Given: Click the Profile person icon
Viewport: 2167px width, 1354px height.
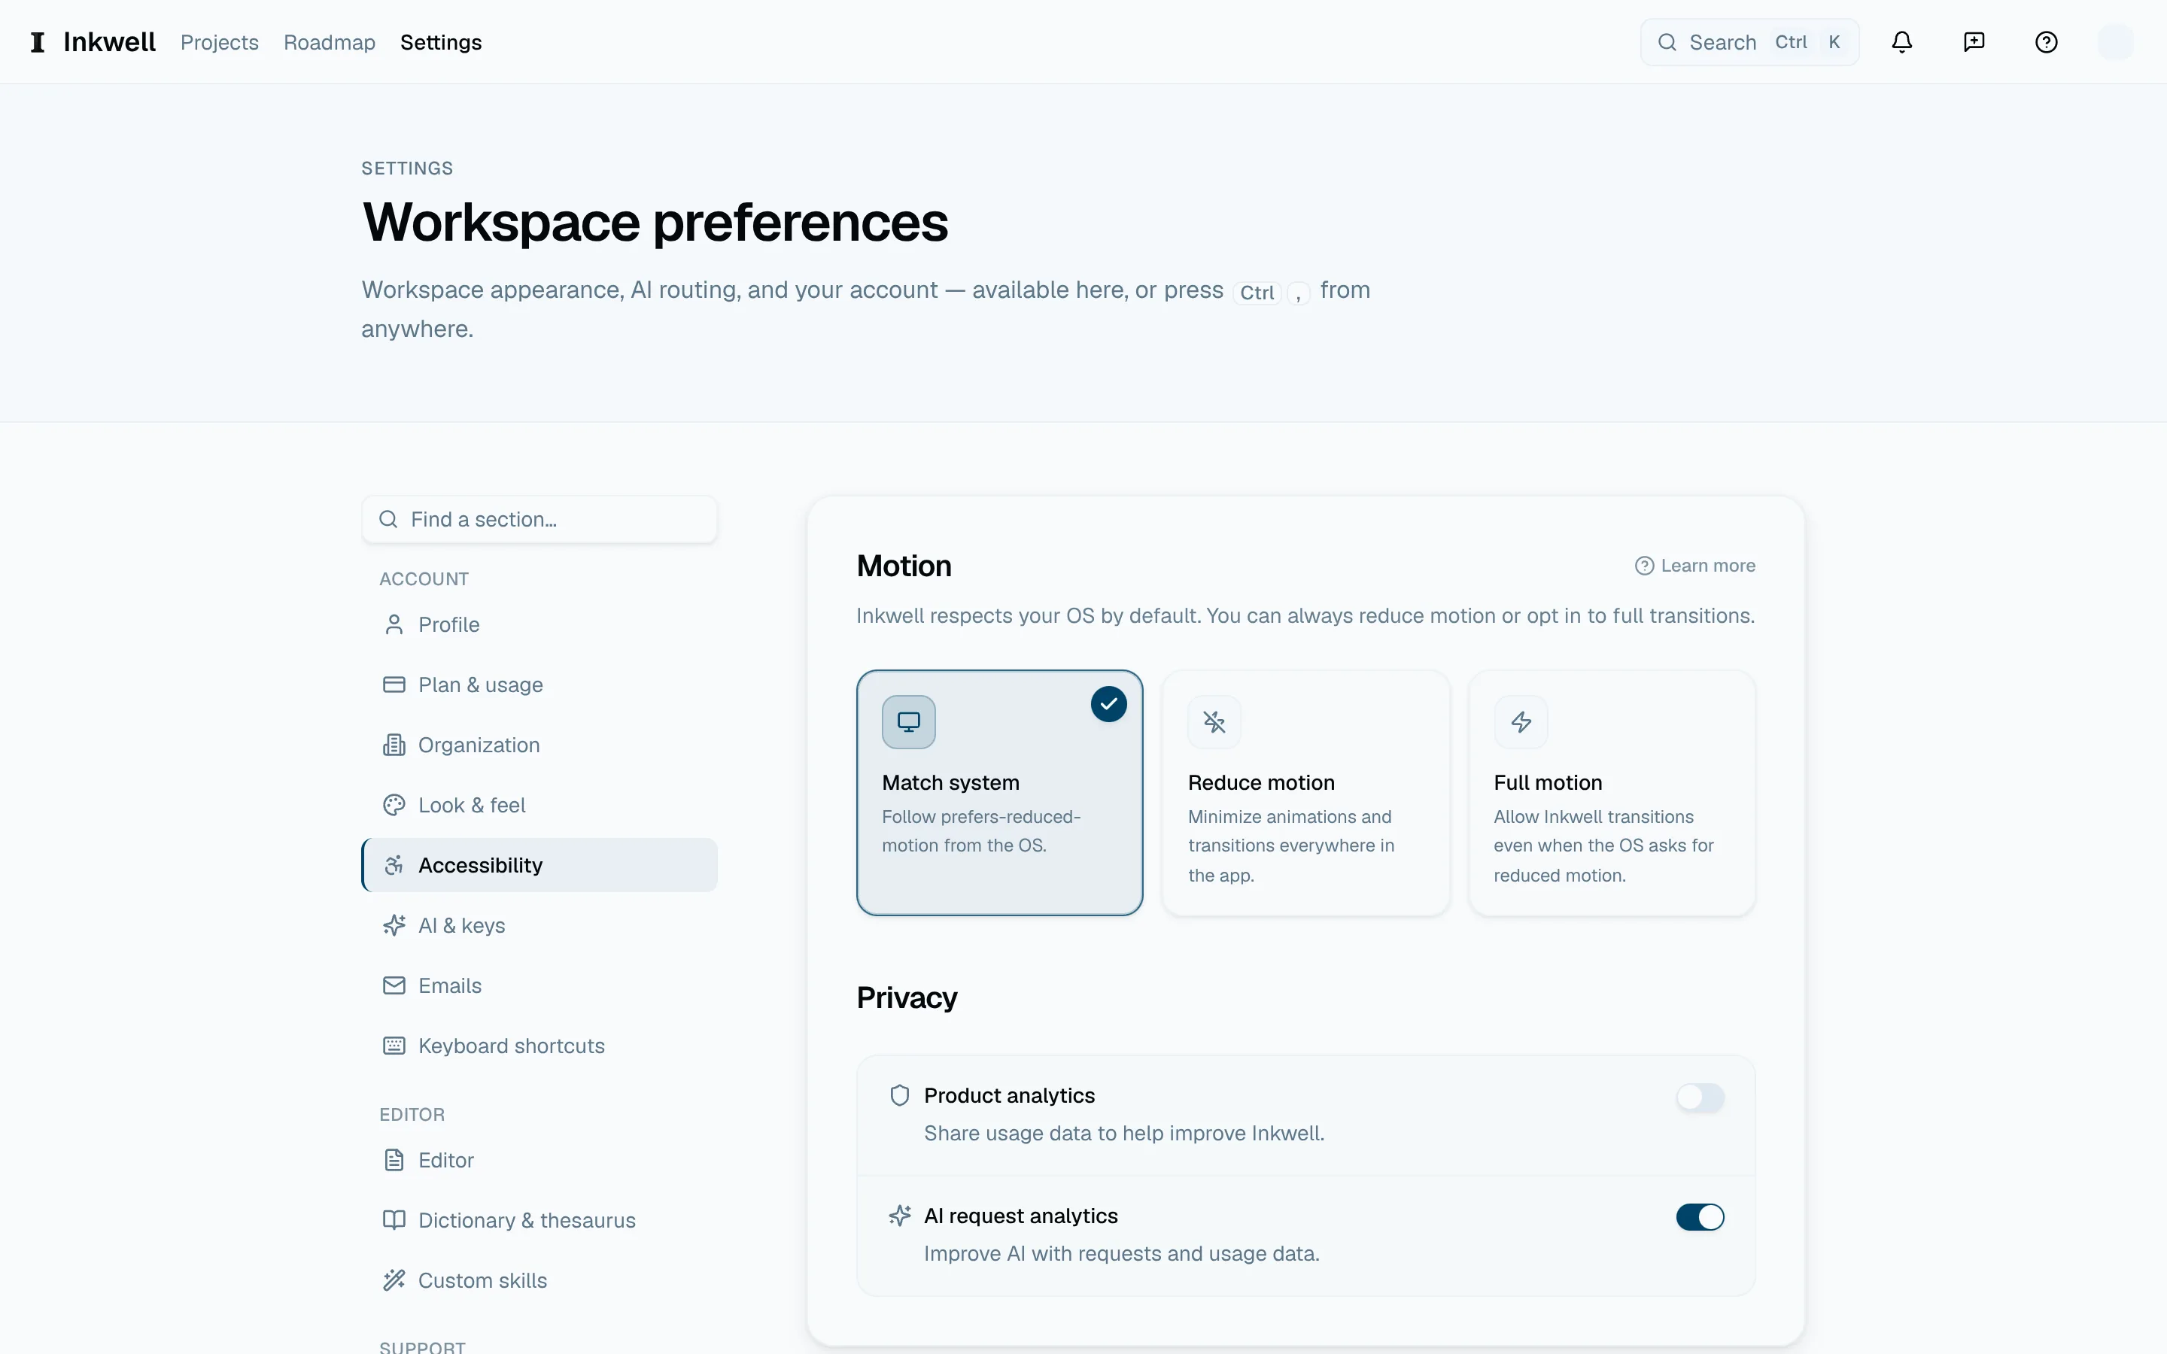Looking at the screenshot, I should click(x=394, y=624).
